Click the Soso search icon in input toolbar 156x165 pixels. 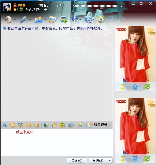pos(80,125)
